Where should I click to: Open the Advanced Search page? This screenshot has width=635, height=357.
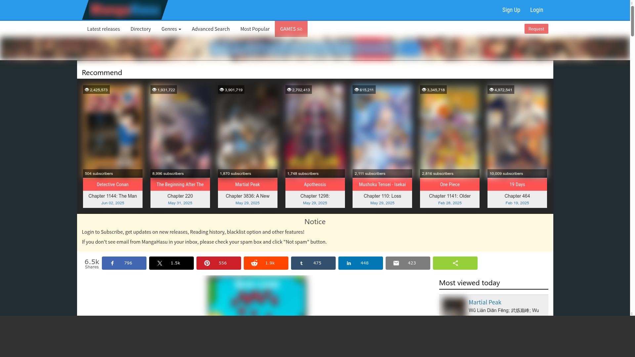tap(211, 29)
